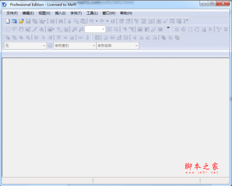Image resolution: width=232 pixels, height=186 pixels.
Task: Click the flip horizontal triangles icon
Action: (141, 38)
